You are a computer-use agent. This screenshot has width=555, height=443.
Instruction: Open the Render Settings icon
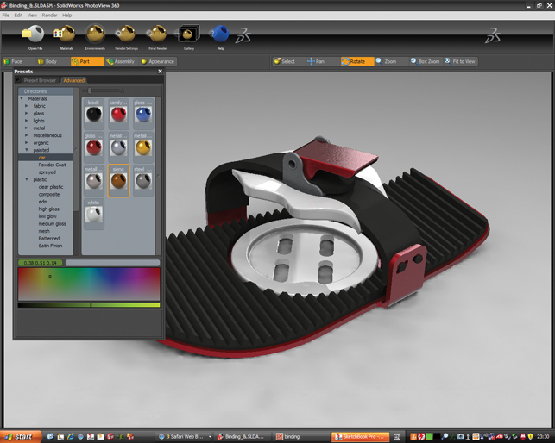pyautogui.click(x=126, y=34)
